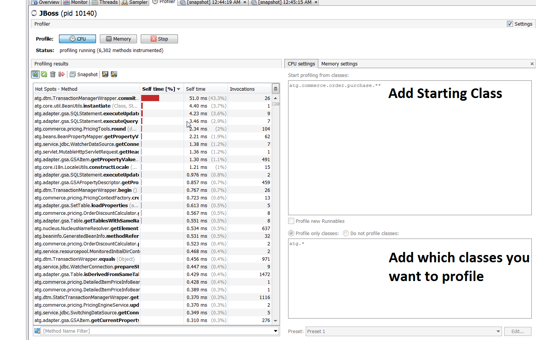Select the Profiler tab
This screenshot has width=536, height=340.
(164, 2)
